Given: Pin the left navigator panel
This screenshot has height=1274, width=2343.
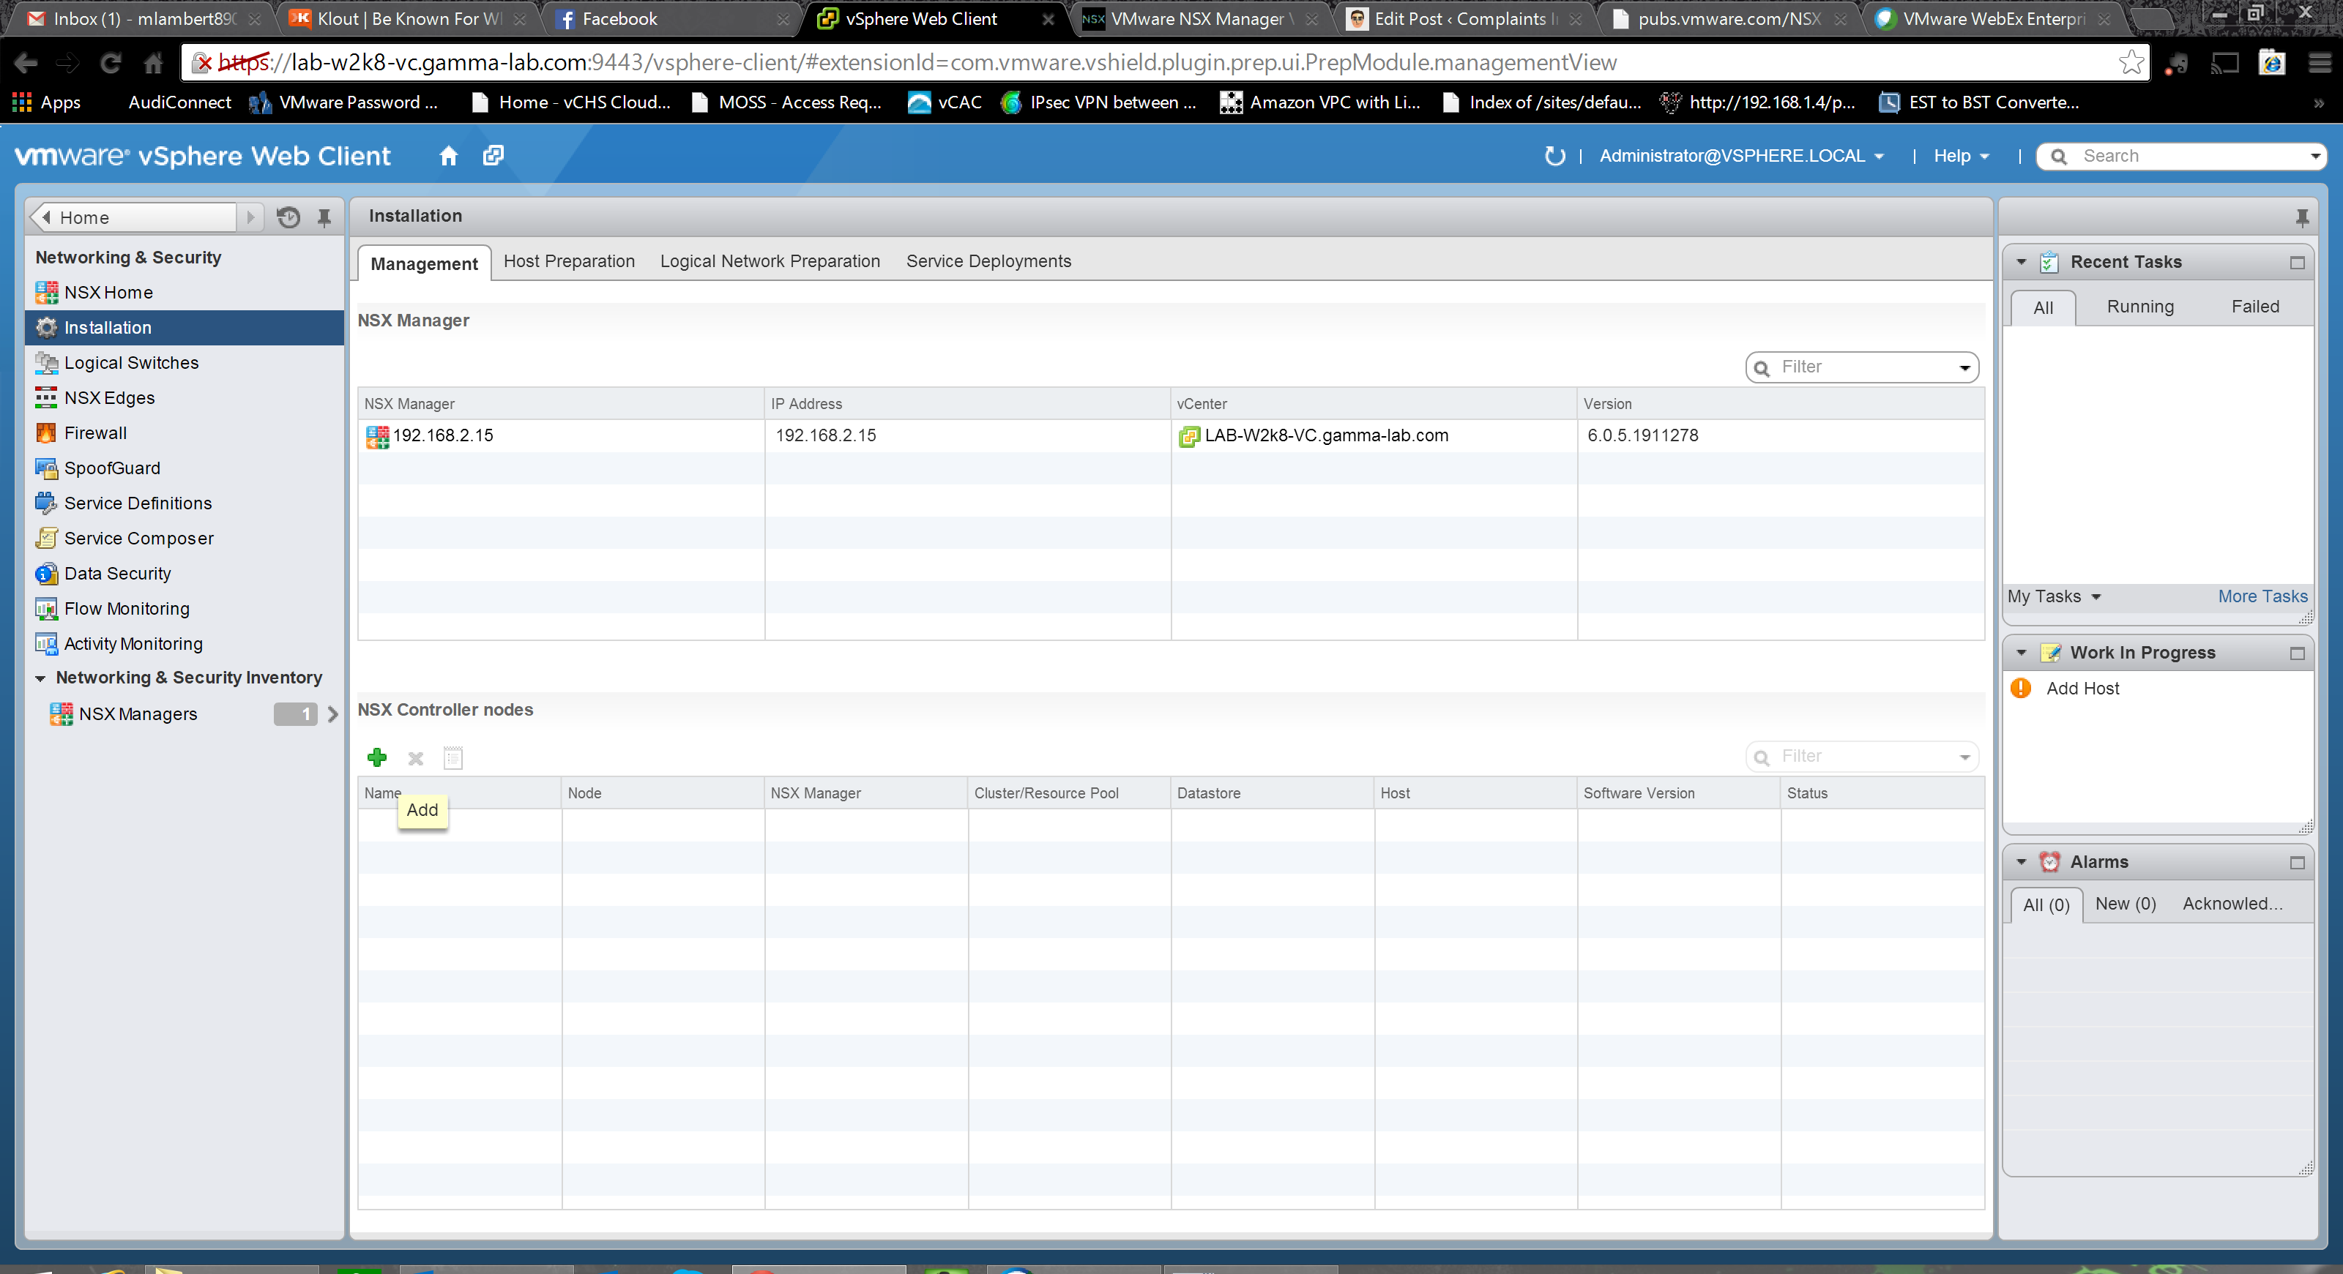Looking at the screenshot, I should (x=324, y=217).
